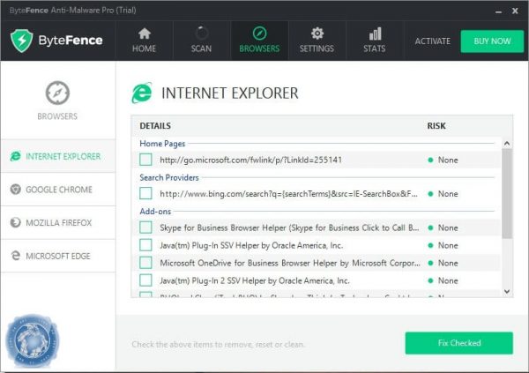Click the Add-ons section heading
The image size is (529, 373).
tap(155, 212)
